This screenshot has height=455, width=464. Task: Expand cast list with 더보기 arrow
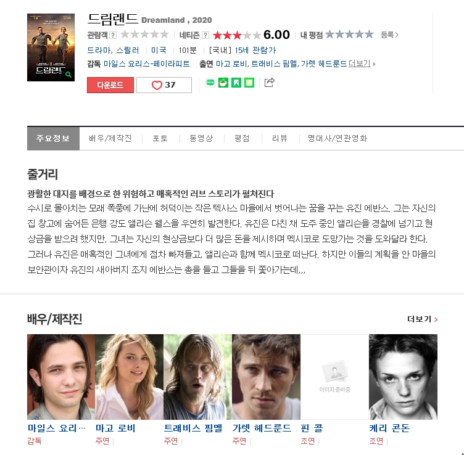[x=362, y=64]
